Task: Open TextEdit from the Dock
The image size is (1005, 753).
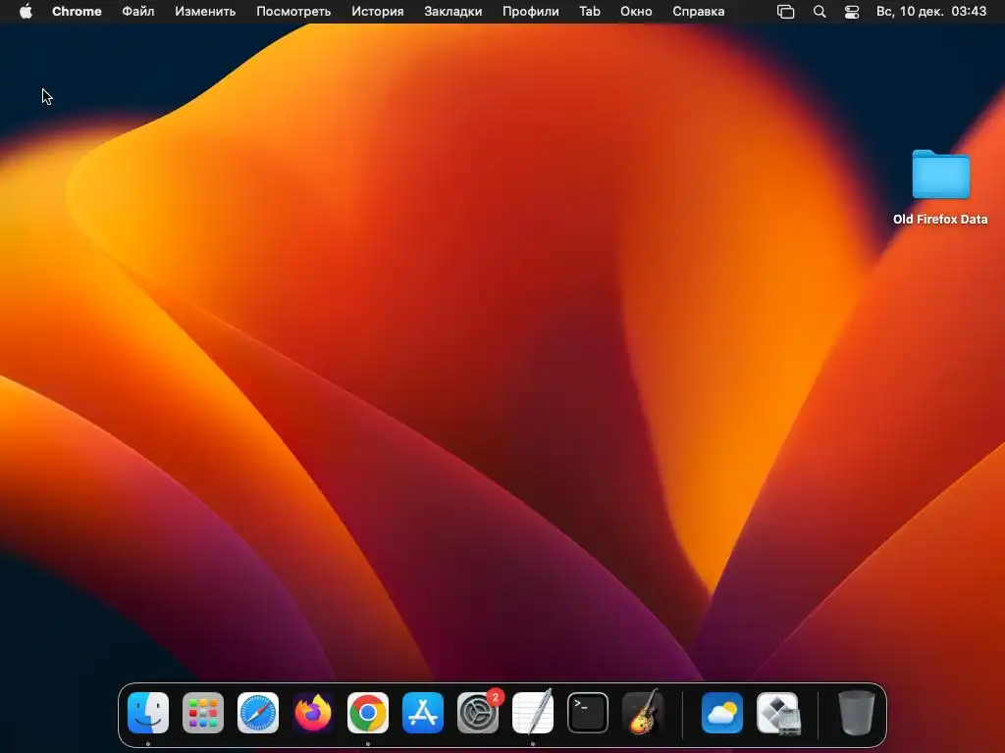Action: click(x=533, y=712)
